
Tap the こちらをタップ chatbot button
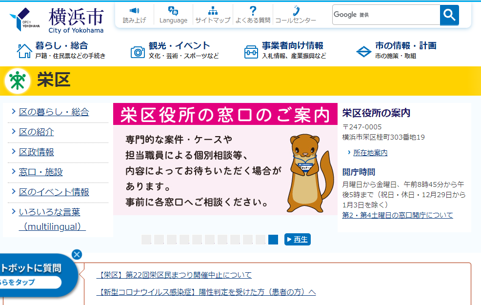coord(30,282)
